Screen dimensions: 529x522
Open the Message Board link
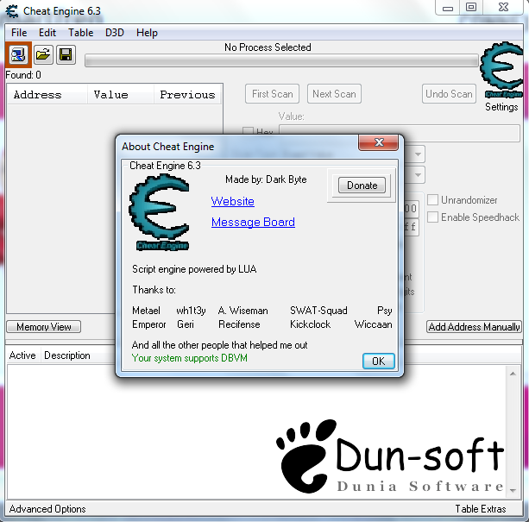click(x=253, y=222)
